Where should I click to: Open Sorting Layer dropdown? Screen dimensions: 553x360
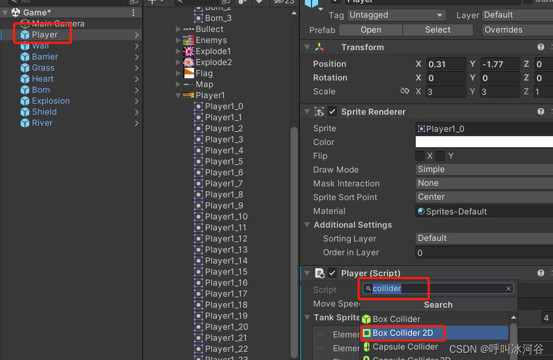484,238
